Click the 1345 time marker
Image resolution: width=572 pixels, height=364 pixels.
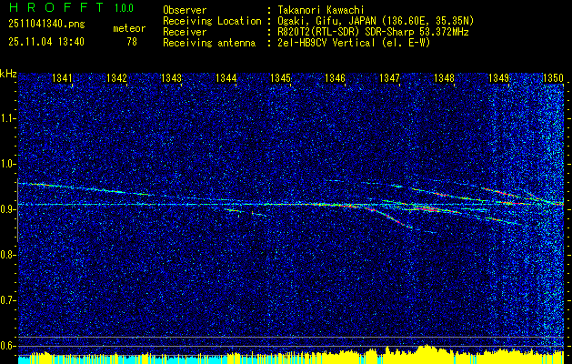(x=280, y=78)
